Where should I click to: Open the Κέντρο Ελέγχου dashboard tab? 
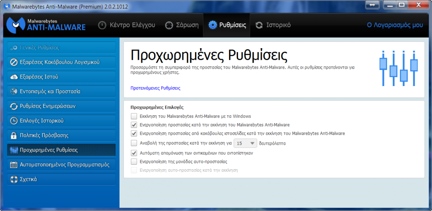[x=126, y=25]
